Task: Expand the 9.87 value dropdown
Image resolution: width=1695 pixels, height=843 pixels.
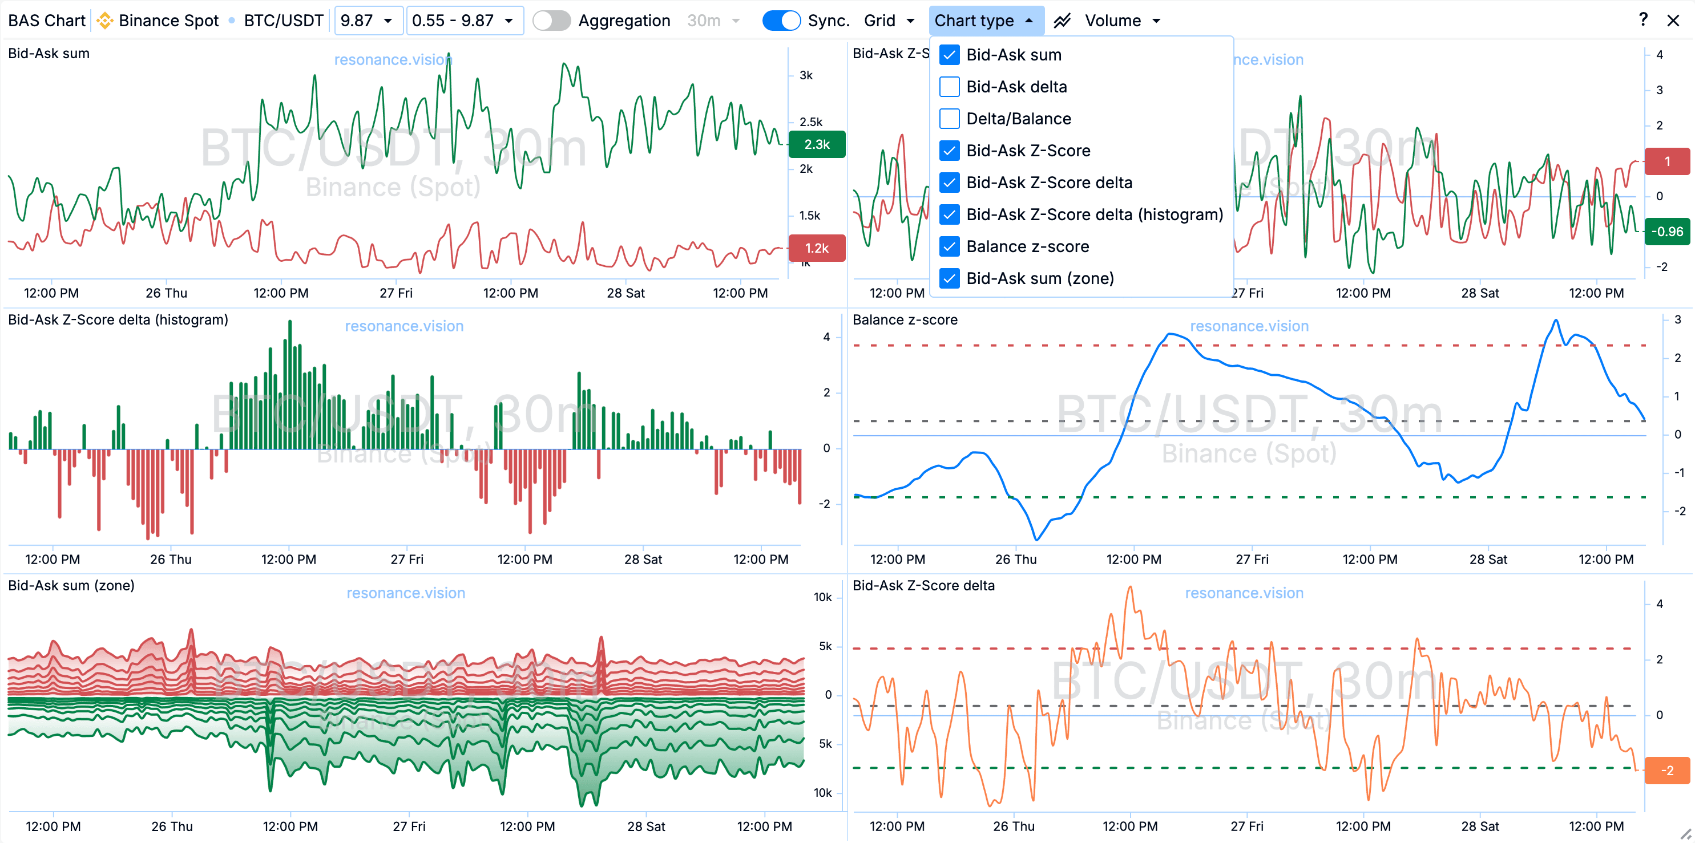Action: point(367,21)
